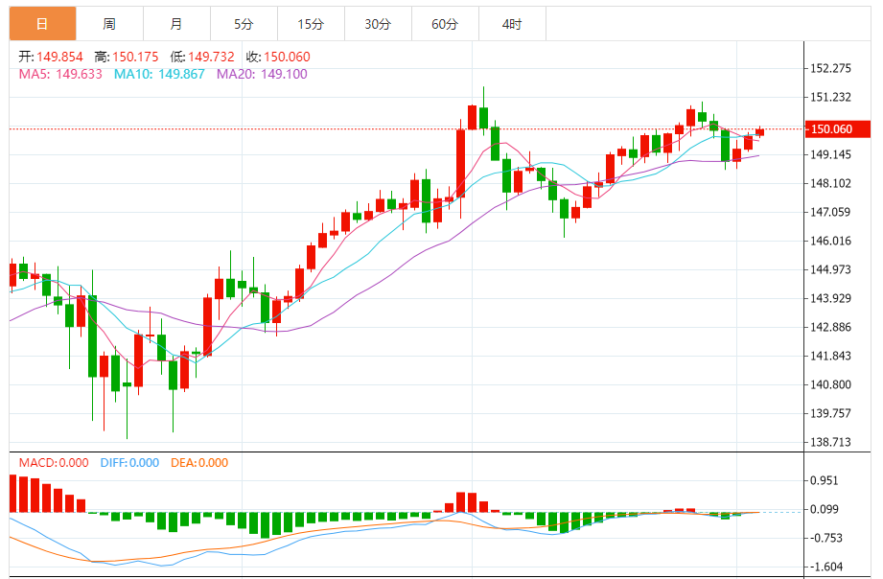Click the latest red candlestick at chart end
Image resolution: width=883 pixels, height=579 pixels.
tap(759, 132)
